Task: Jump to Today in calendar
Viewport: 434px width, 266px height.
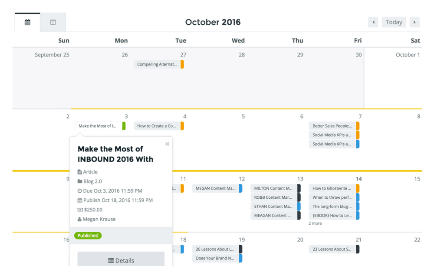Action: tap(394, 22)
